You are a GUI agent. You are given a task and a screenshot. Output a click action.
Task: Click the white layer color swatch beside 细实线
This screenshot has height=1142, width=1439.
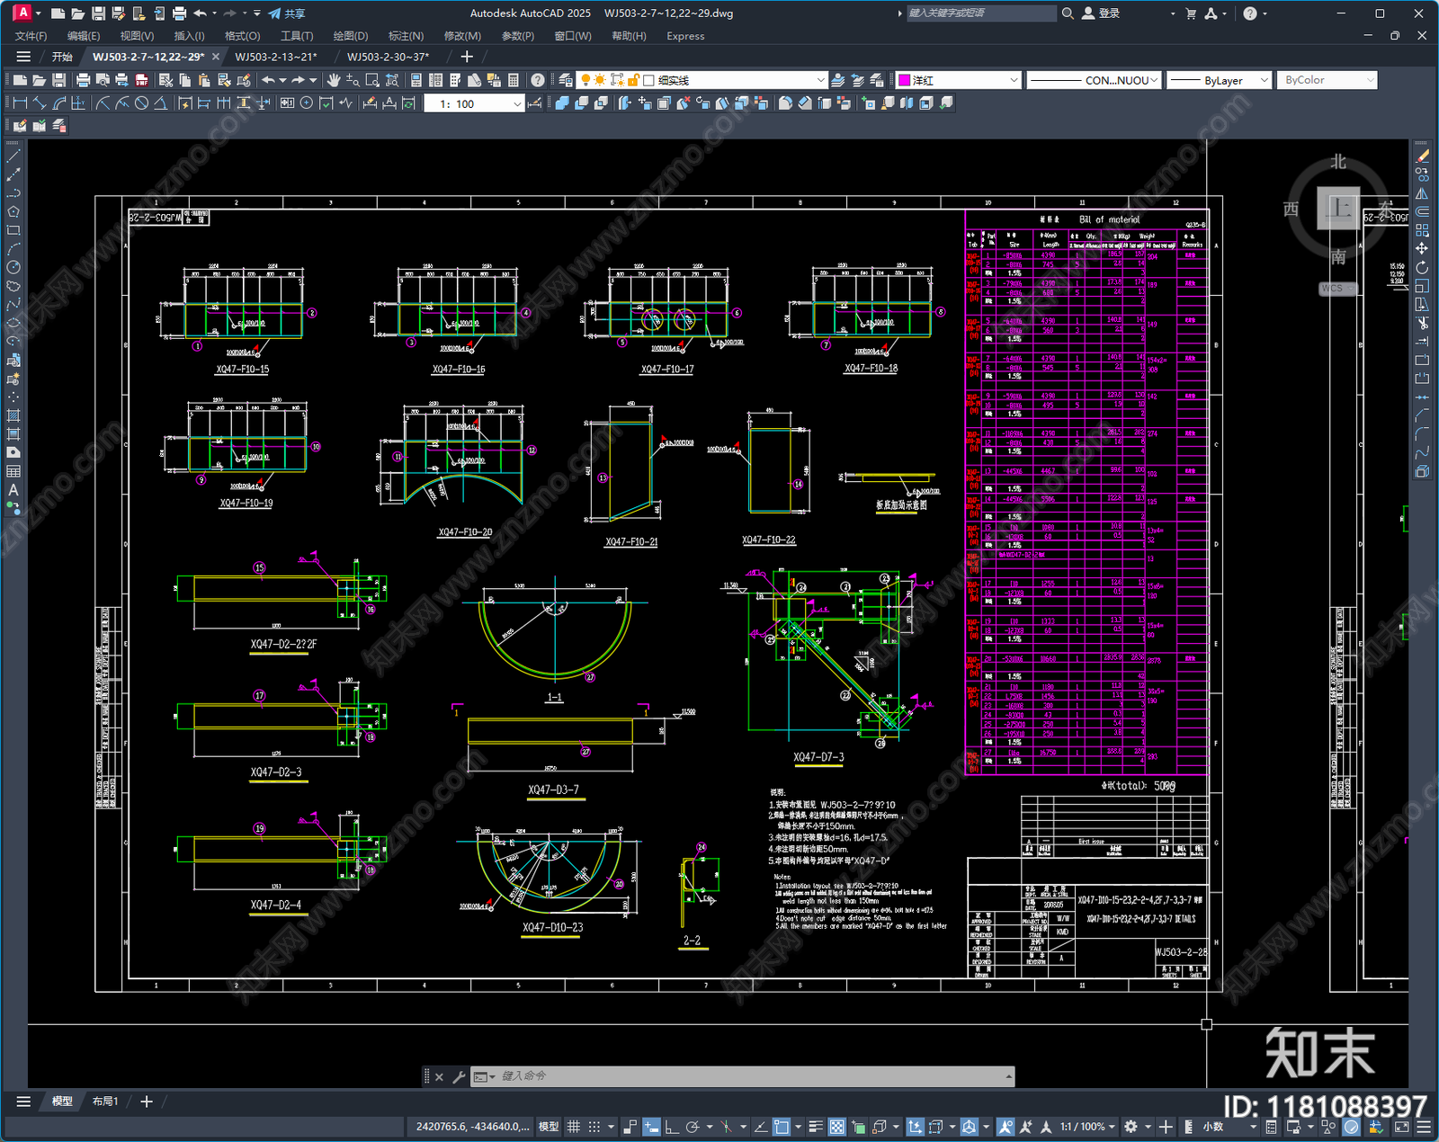[648, 80]
